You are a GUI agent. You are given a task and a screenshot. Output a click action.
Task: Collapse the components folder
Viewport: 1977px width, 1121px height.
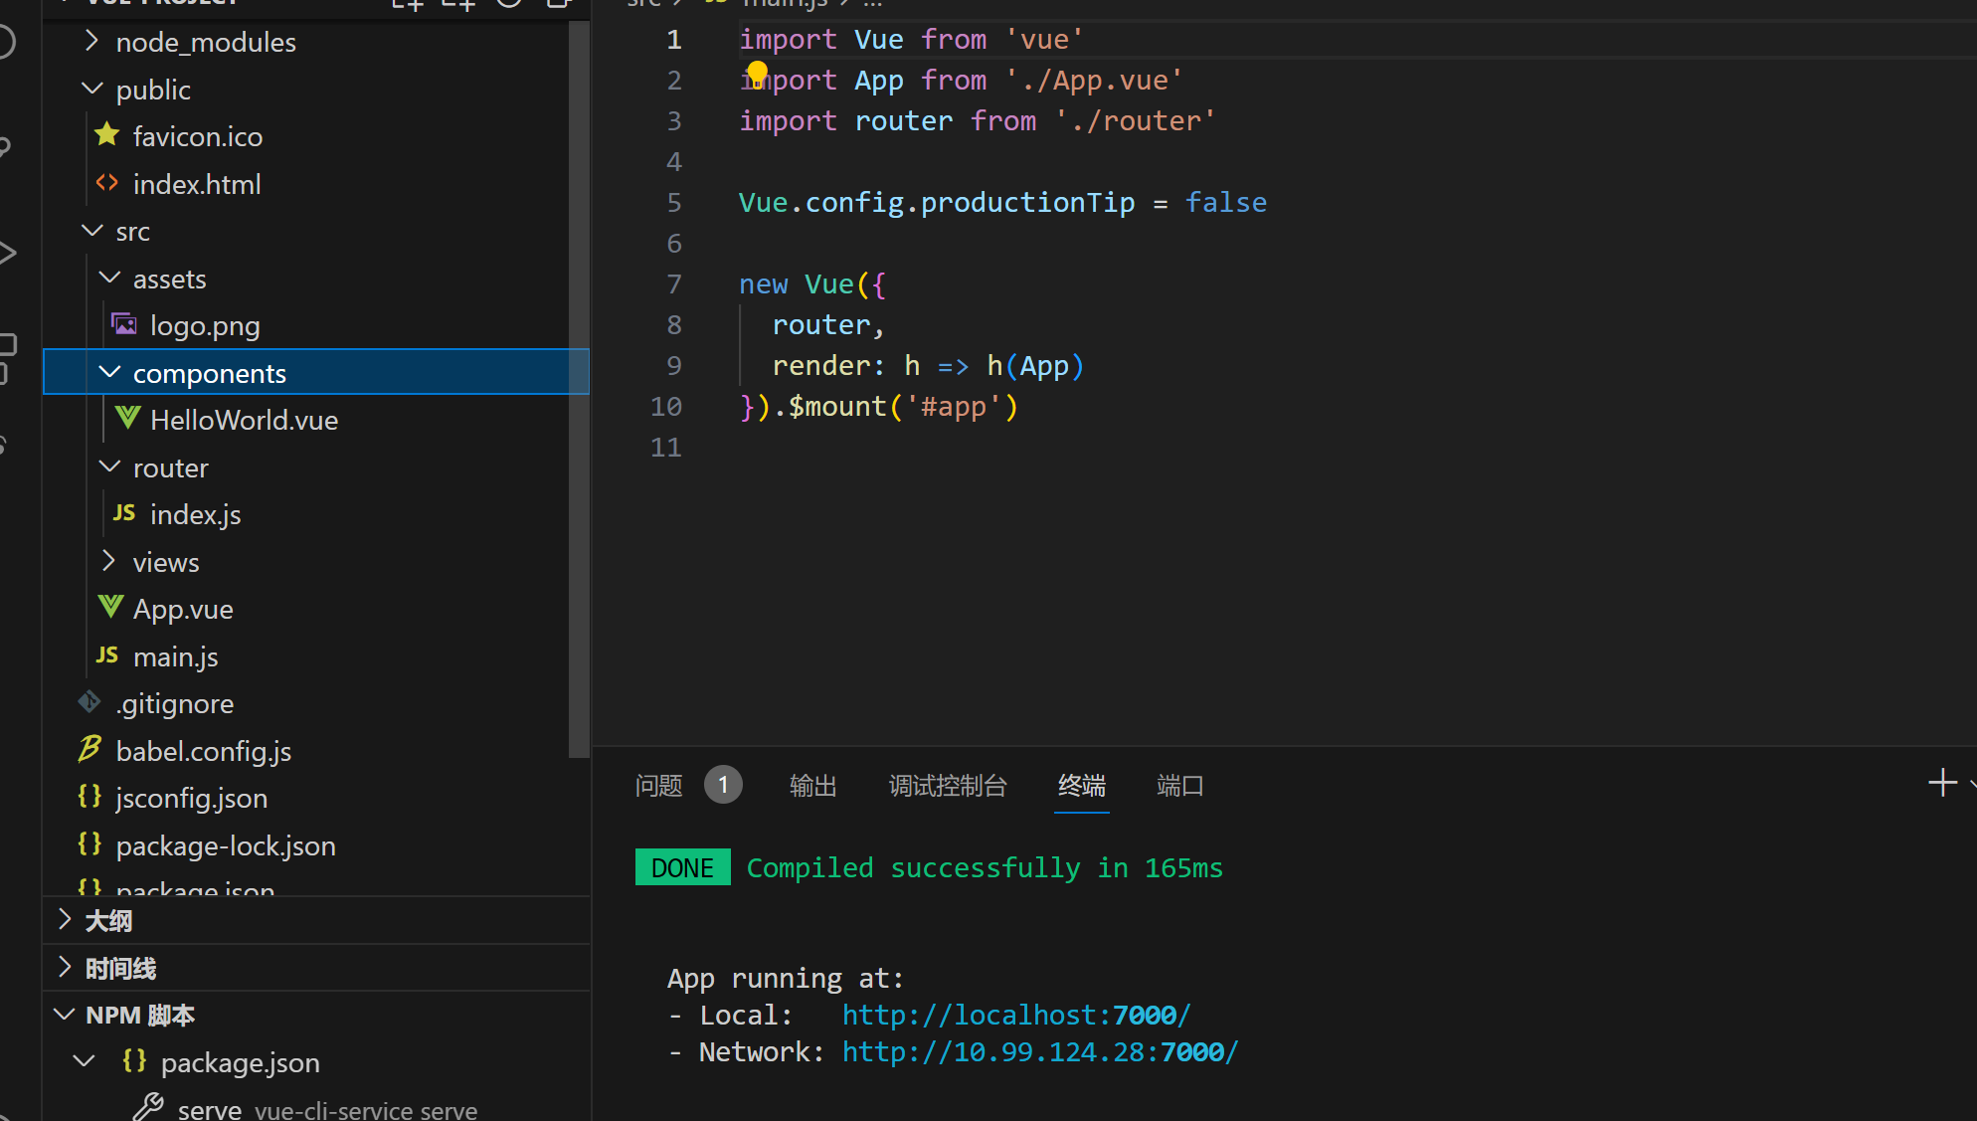[x=209, y=373]
